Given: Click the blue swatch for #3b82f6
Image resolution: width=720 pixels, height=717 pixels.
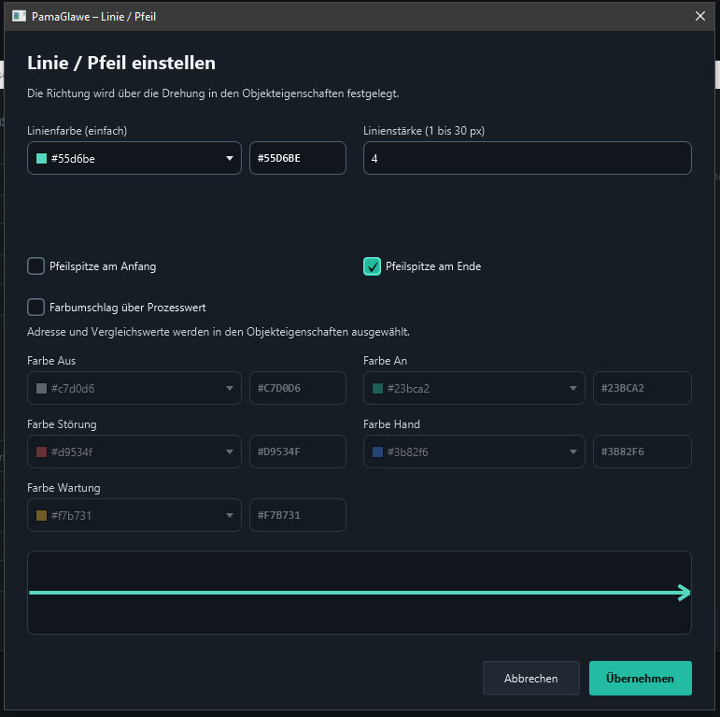Looking at the screenshot, I should [x=377, y=452].
